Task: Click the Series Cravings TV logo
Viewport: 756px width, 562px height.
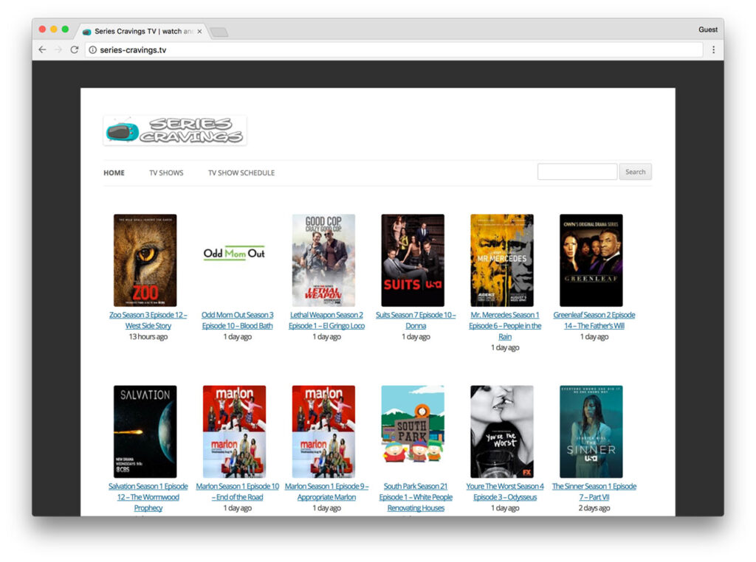Action: [x=175, y=131]
